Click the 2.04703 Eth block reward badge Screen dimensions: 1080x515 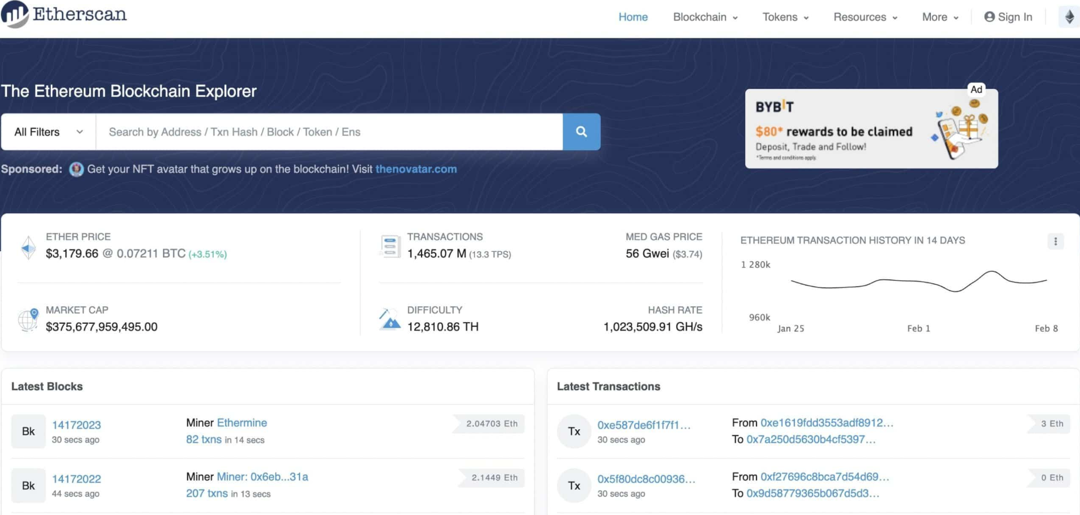tap(489, 424)
